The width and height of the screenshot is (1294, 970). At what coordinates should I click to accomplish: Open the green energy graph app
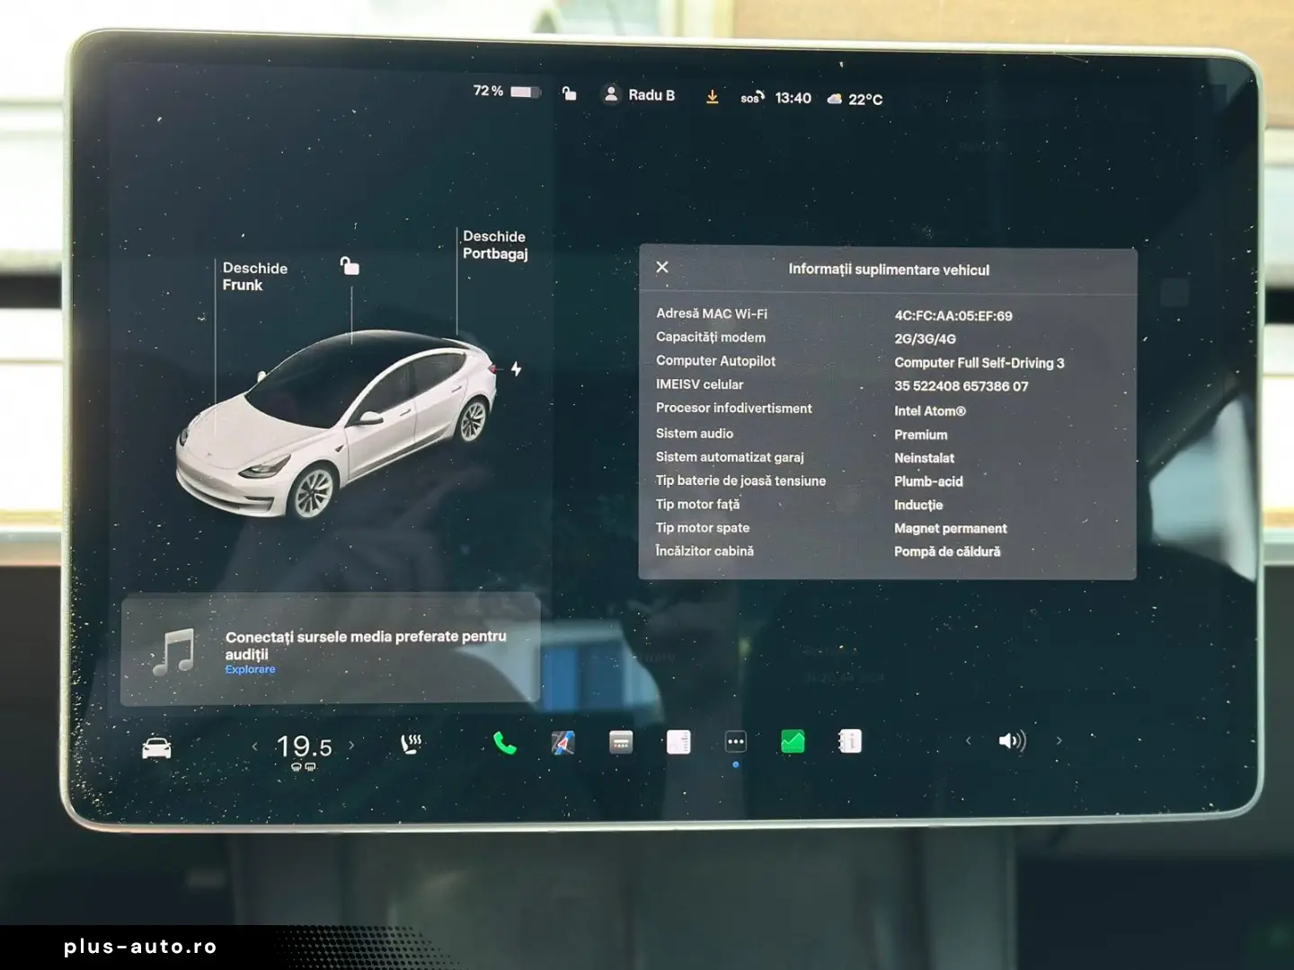coord(793,741)
